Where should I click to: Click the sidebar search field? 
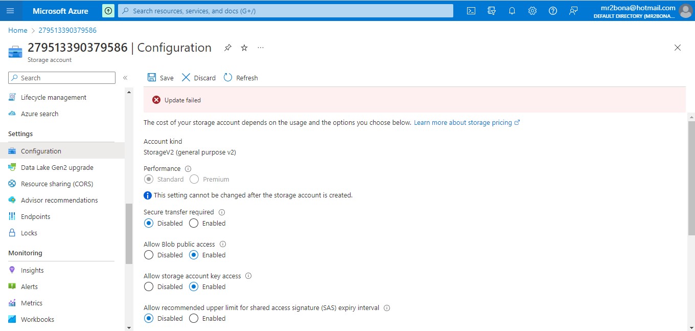coord(61,77)
